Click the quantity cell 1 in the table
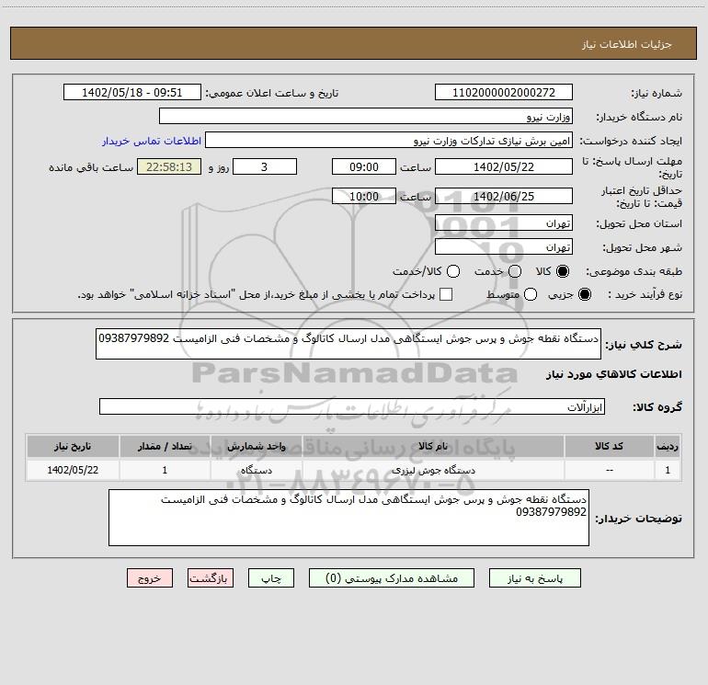Screen dimensions: 708x685 [165, 470]
